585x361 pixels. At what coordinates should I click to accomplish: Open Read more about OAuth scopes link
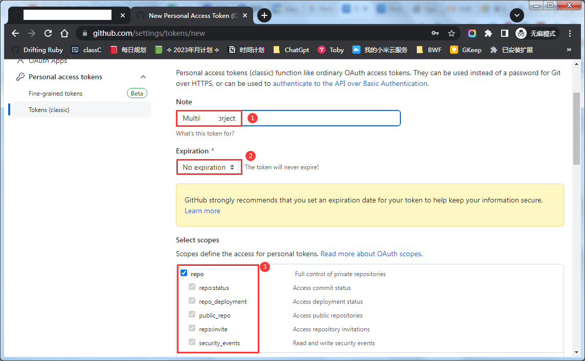(x=371, y=254)
